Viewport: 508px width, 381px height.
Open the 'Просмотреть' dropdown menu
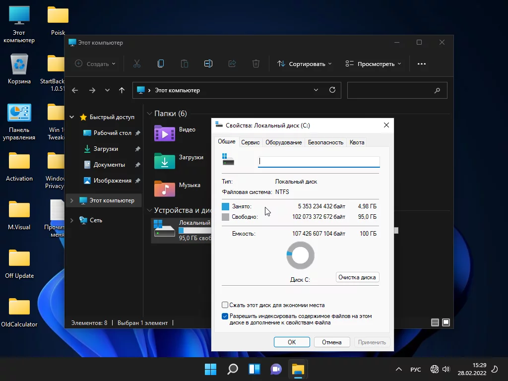[373, 63]
